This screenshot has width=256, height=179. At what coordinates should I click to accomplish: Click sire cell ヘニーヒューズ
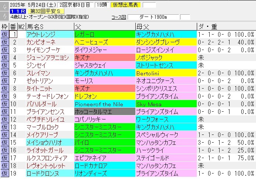pyautogui.click(x=105, y=42)
